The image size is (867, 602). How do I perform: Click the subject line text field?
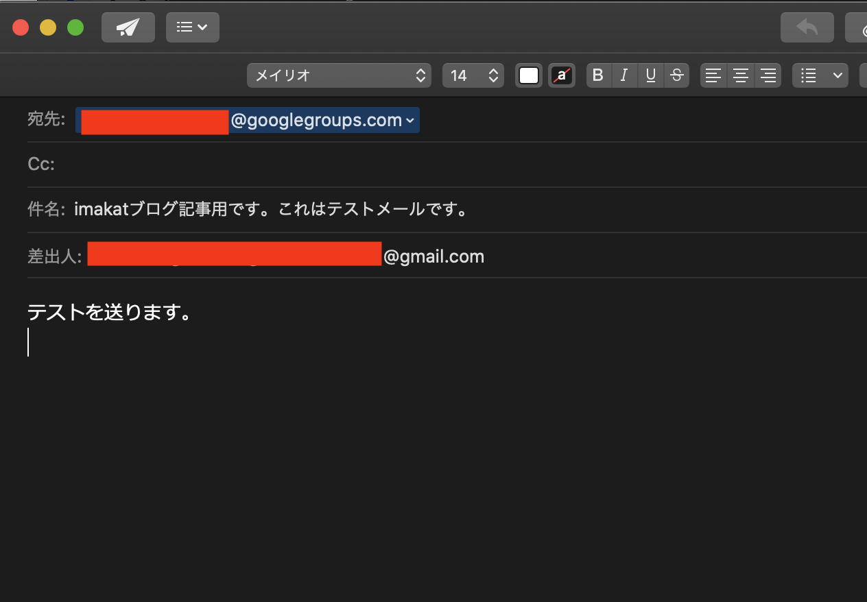[480, 210]
